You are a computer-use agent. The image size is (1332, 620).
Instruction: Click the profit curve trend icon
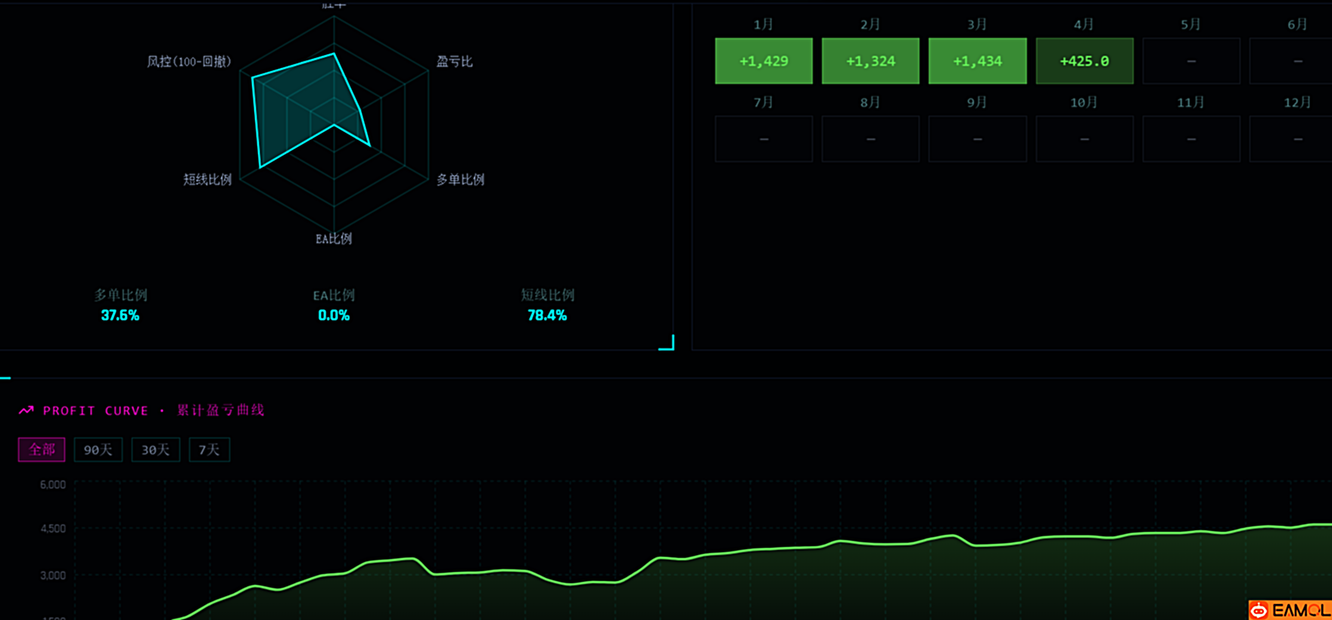26,410
